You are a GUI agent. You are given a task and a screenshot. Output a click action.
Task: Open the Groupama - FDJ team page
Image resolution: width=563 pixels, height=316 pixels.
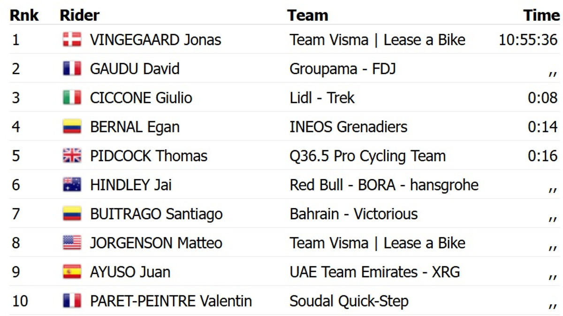[x=342, y=69]
